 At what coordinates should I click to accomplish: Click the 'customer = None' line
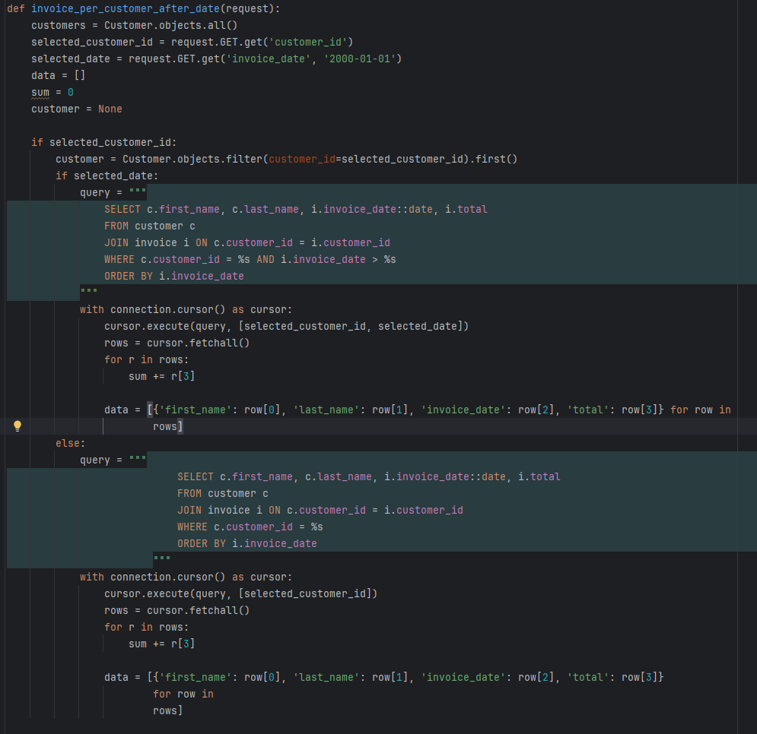pyautogui.click(x=77, y=109)
